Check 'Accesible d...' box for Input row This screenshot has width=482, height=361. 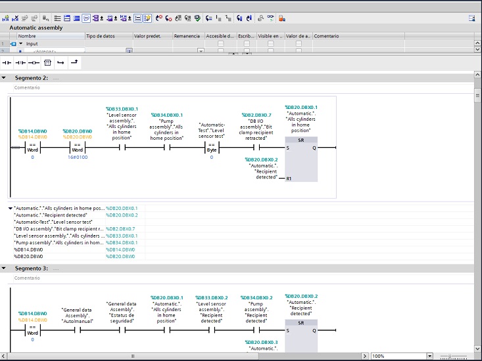tap(220, 43)
